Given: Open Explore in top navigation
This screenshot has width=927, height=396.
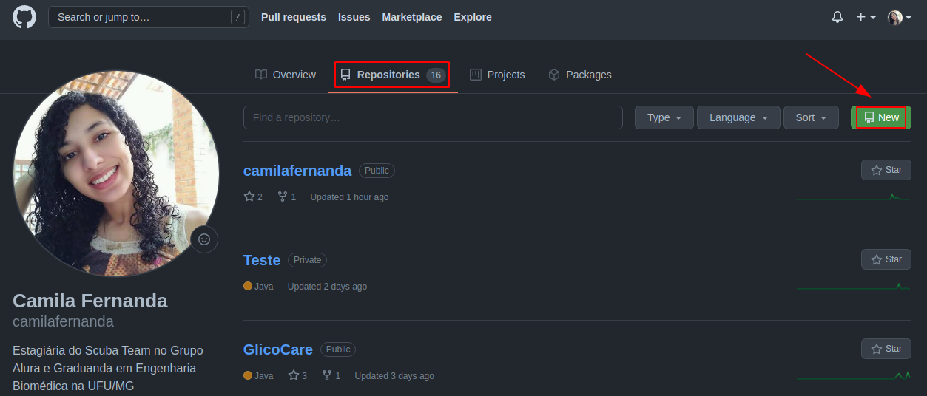Looking at the screenshot, I should coord(473,17).
